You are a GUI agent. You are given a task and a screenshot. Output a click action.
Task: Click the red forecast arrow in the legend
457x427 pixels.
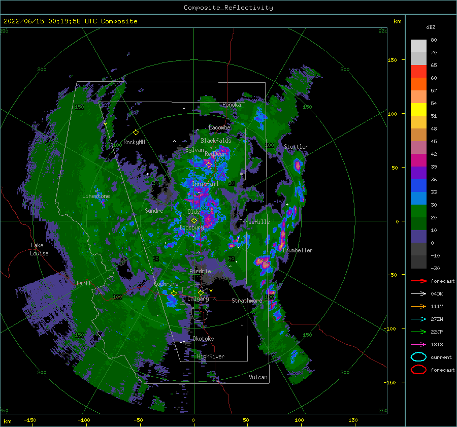click(x=418, y=281)
